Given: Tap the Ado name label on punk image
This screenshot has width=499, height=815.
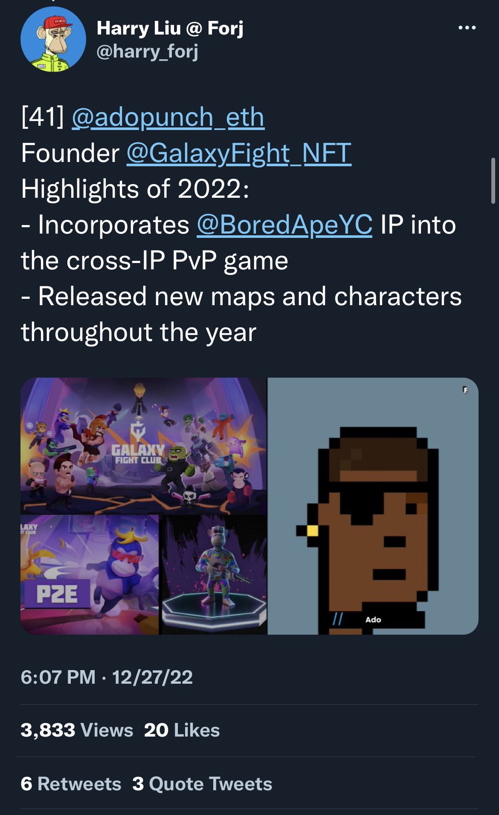Looking at the screenshot, I should coord(373,619).
